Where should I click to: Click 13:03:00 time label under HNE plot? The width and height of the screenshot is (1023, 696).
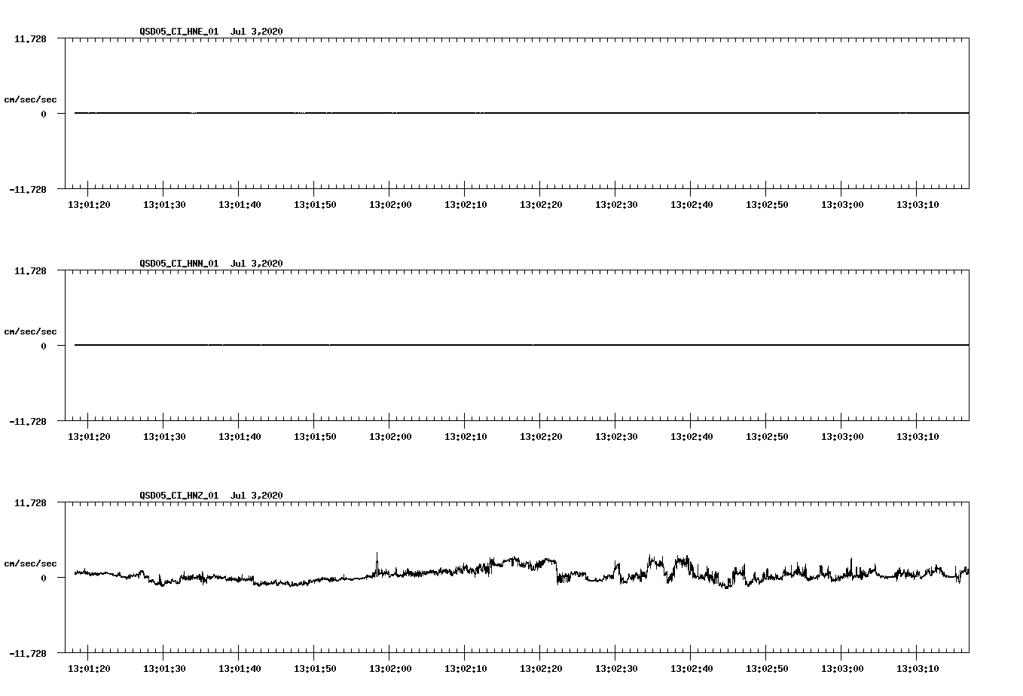click(842, 205)
